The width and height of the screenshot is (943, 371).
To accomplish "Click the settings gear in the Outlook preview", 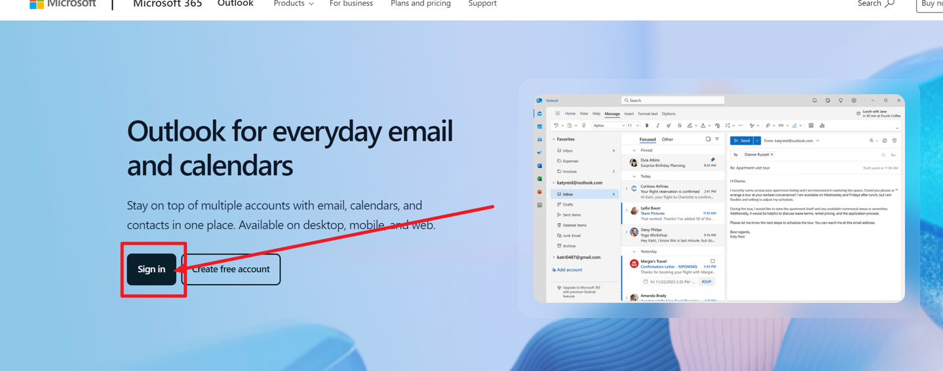I will click(x=854, y=101).
